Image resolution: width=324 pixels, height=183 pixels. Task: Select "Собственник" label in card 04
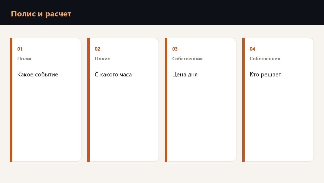265,59
